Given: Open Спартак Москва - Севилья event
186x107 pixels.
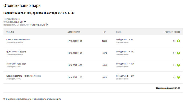Looking at the screenshot, I should (x=18, y=39).
